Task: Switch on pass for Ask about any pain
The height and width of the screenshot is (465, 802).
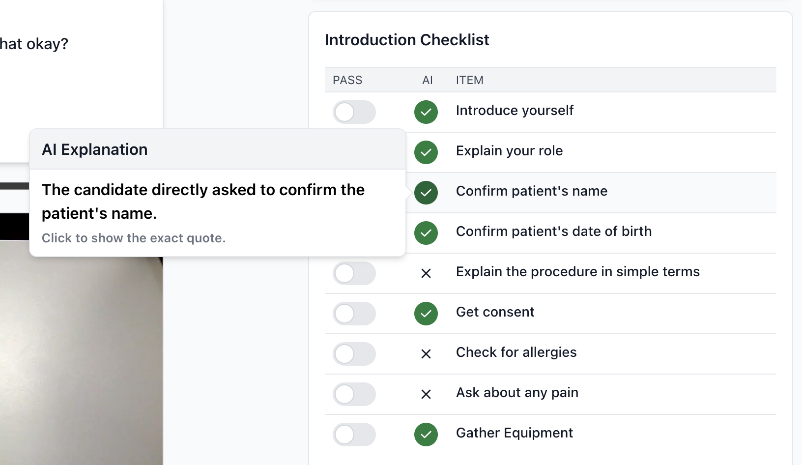Action: [354, 394]
